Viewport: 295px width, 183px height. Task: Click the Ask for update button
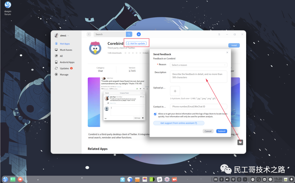[136, 43]
